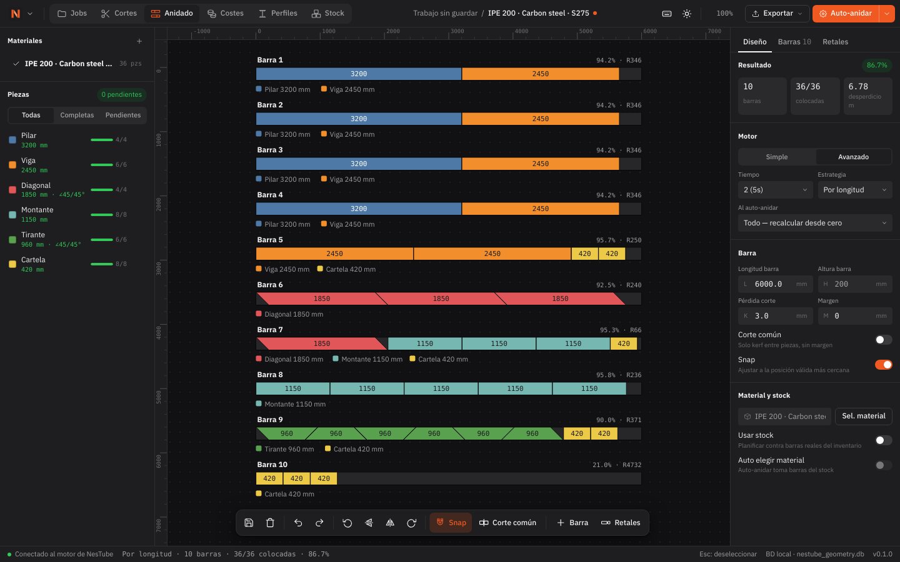Toggle light/dark theme sun icon
Screen dimensions: 900x562
click(687, 13)
